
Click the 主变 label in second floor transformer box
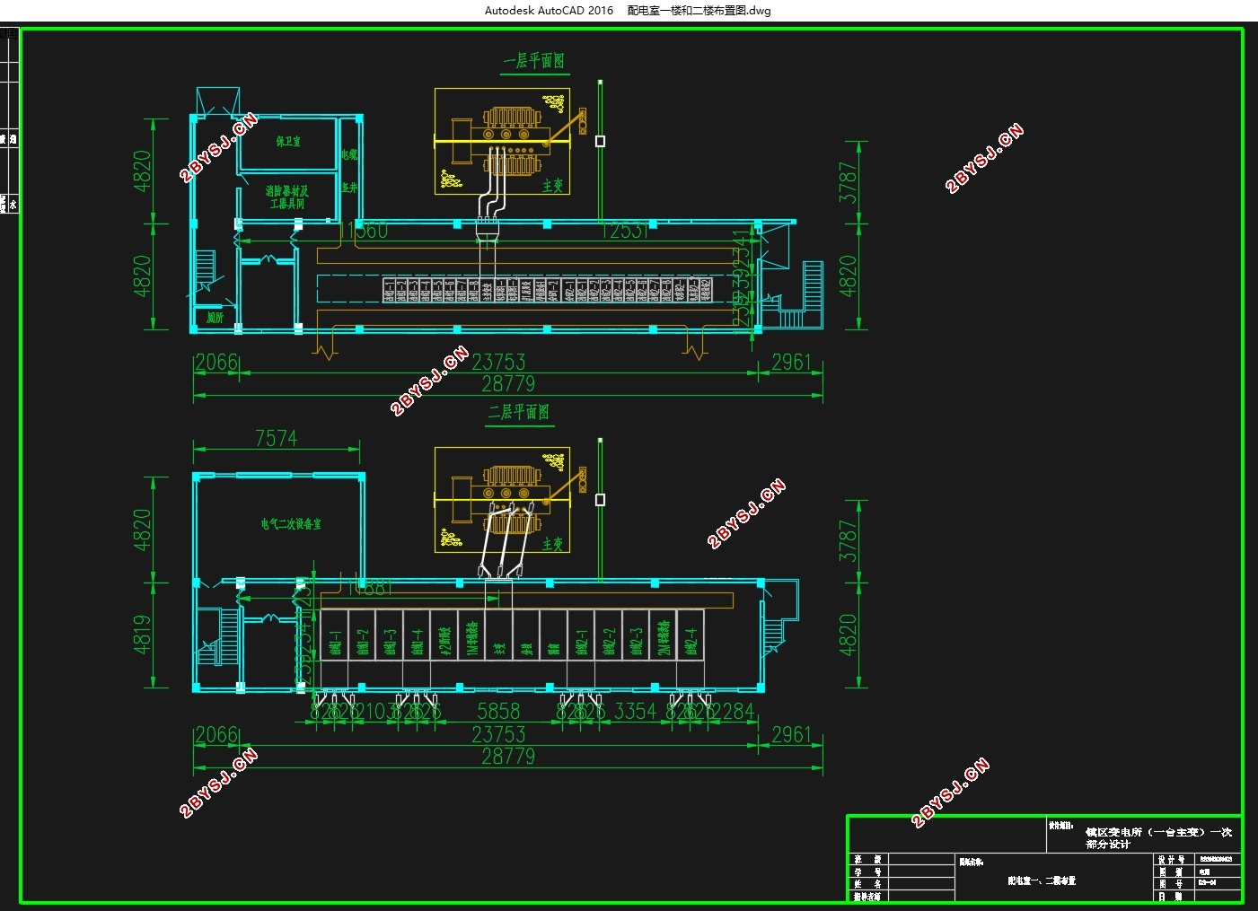[552, 544]
